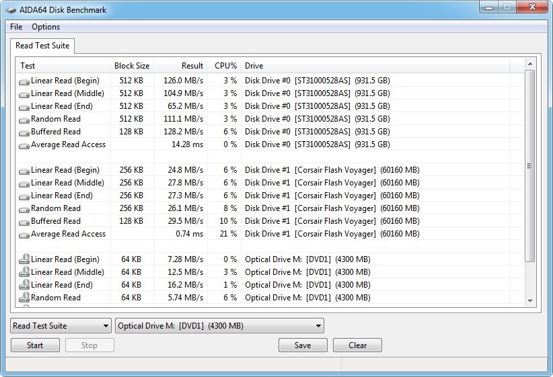
Task: Click disk icon for 14.28 ms Average Read Access
Action: click(x=24, y=145)
